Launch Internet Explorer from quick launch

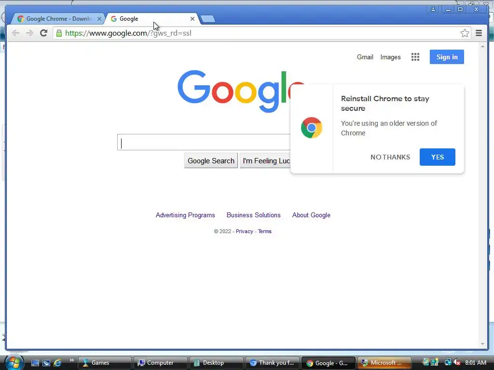tap(58, 363)
